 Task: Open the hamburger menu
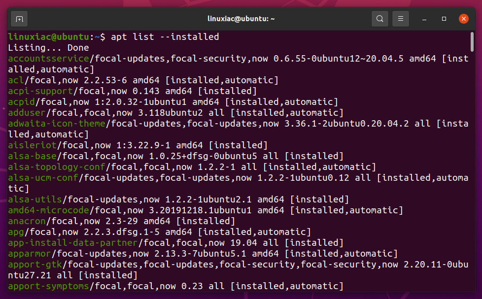click(x=400, y=18)
